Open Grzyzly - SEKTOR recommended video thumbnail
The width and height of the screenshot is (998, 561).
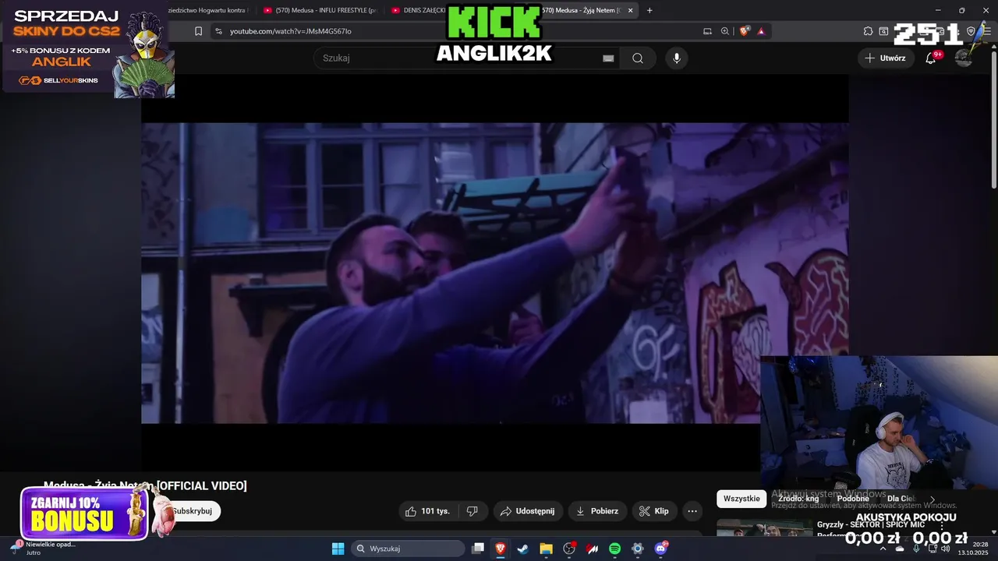pyautogui.click(x=763, y=527)
